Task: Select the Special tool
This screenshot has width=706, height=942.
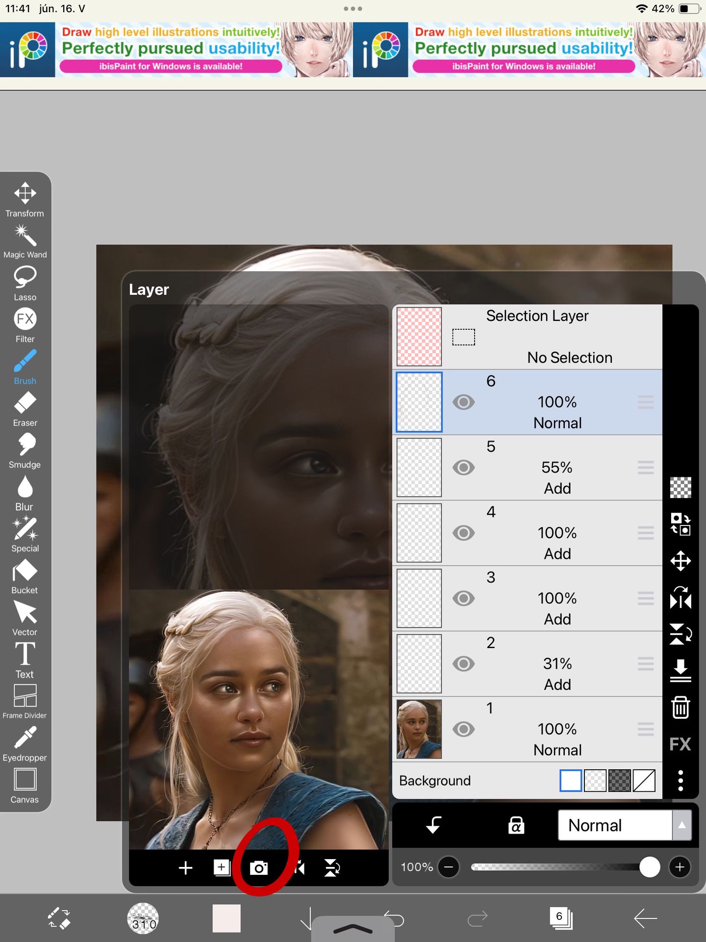Action: point(25,534)
